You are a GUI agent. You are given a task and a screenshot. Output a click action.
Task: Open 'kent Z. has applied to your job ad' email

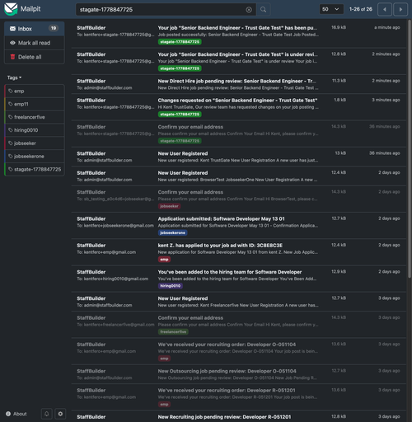coord(238,252)
